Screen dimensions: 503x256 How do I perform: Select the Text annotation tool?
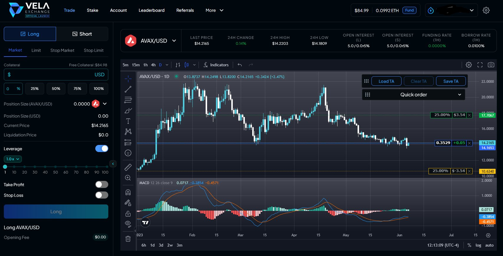[x=128, y=121]
